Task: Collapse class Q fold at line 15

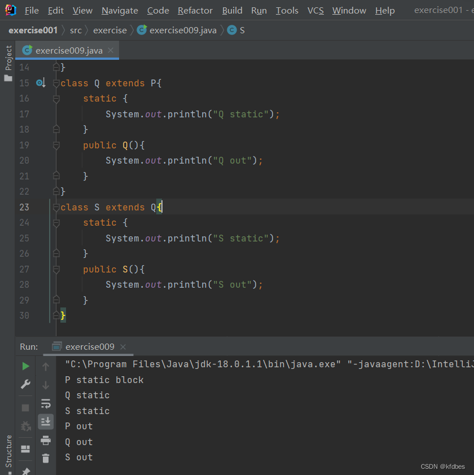Action: (x=56, y=83)
